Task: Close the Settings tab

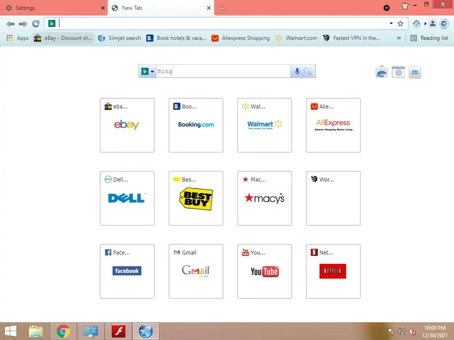Action: click(x=102, y=8)
